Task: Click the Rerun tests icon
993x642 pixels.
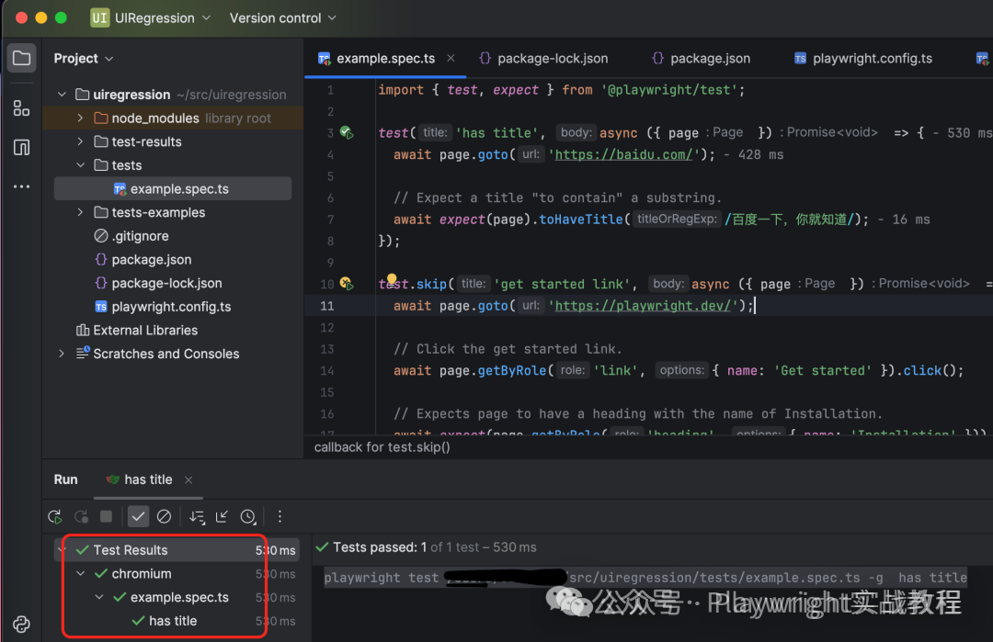Action: click(x=55, y=517)
